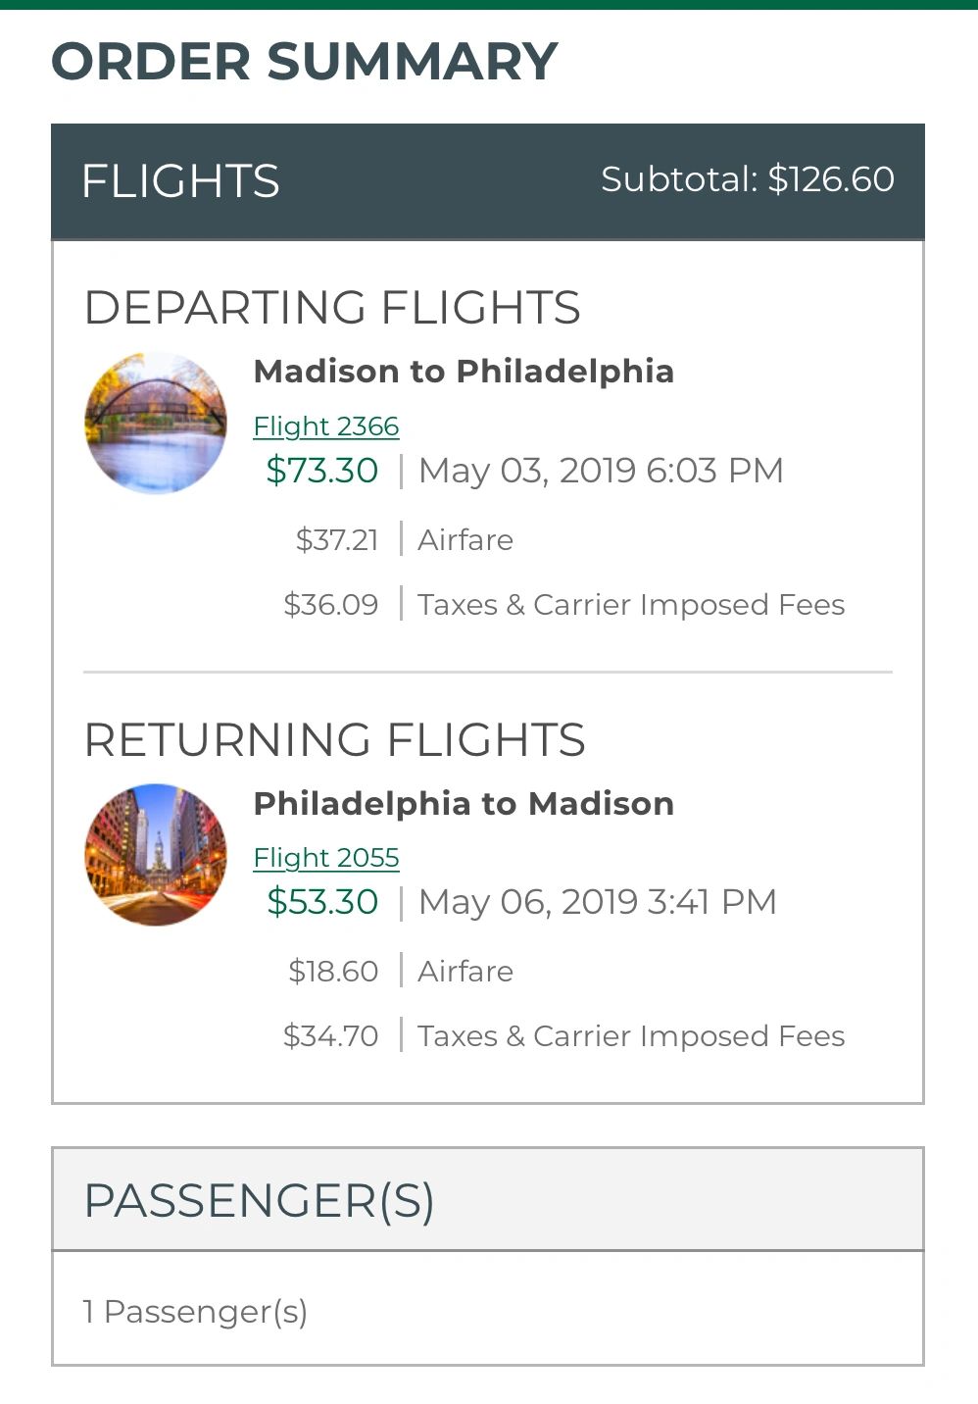Image resolution: width=978 pixels, height=1404 pixels.
Task: Click the Madison to Philadelphia title
Action: (464, 372)
